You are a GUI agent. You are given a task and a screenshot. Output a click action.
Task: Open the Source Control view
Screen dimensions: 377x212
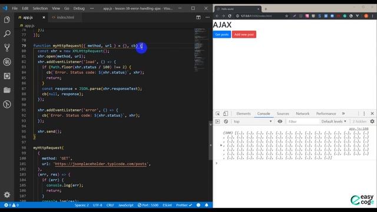pyautogui.click(x=7, y=48)
